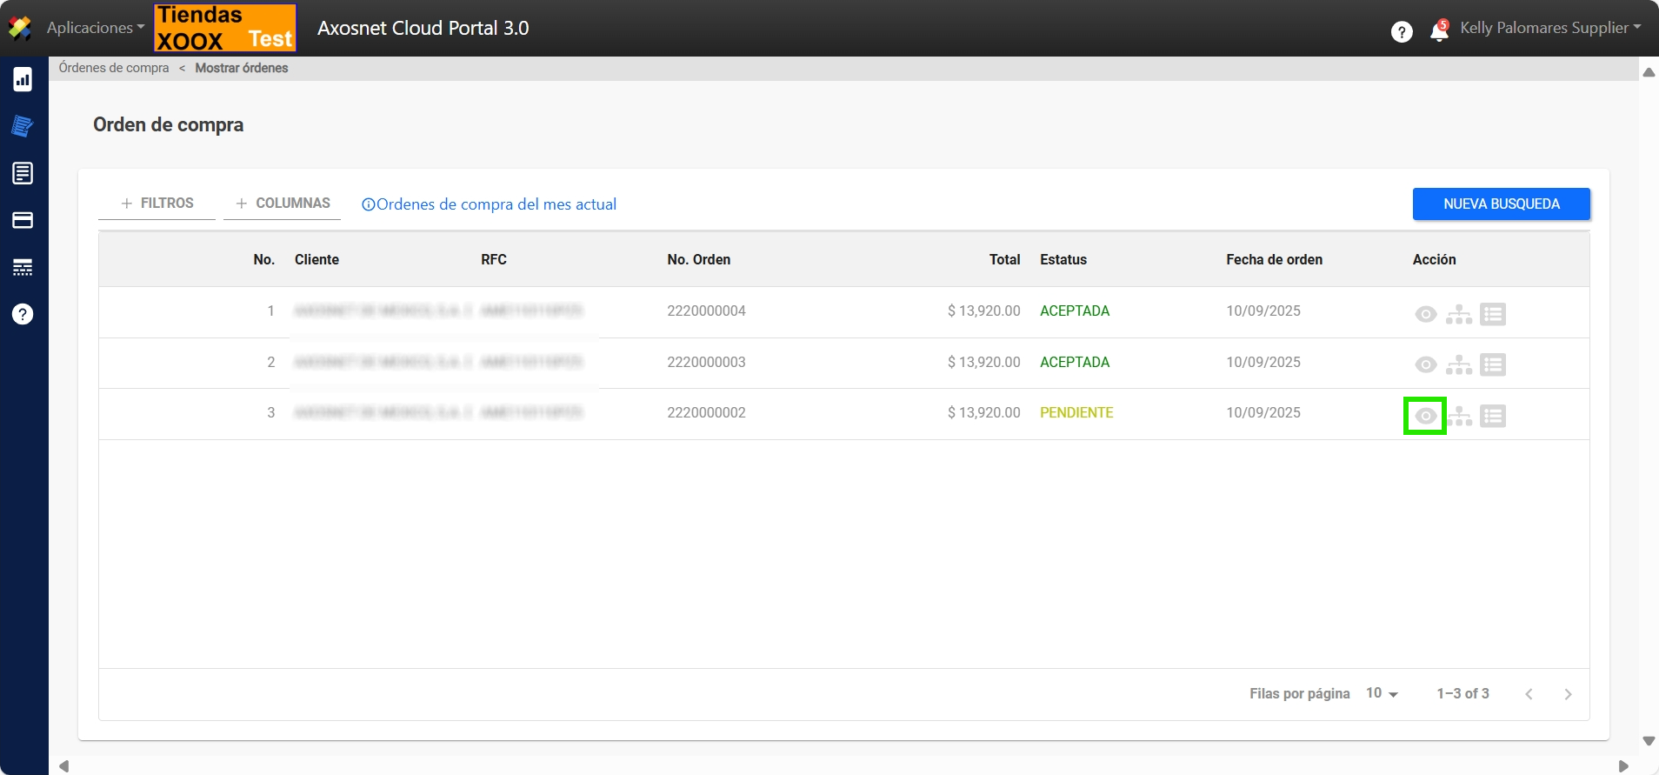Click the blue purchase orders sidebar icon
This screenshot has height=775, width=1659.
click(x=23, y=126)
